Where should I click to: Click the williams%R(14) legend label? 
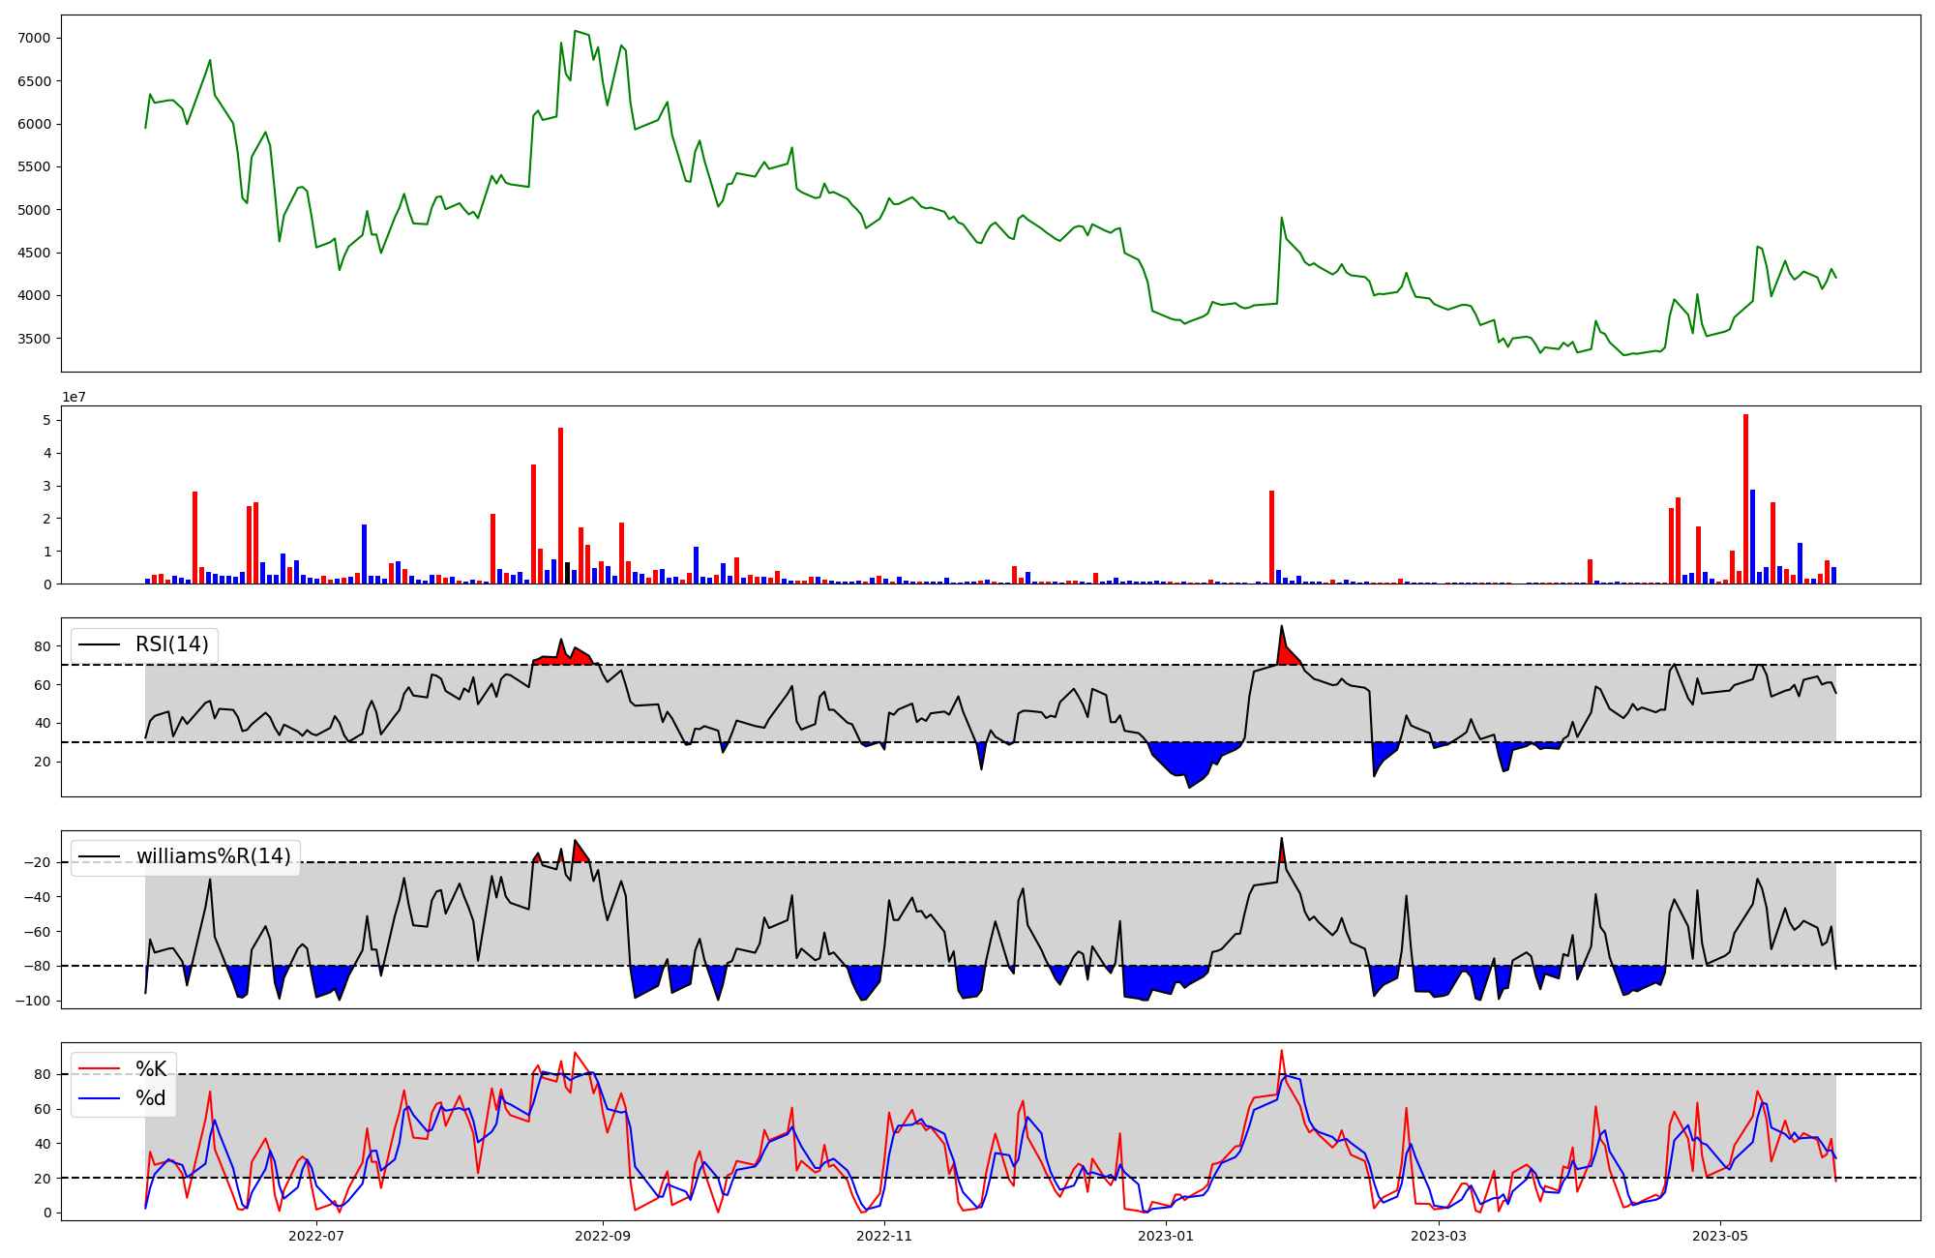(213, 856)
